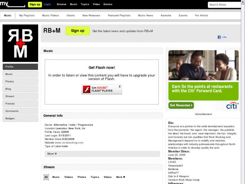Open Badges in the sidebar
The width and height of the screenshot is (245, 184).
coord(20,119)
